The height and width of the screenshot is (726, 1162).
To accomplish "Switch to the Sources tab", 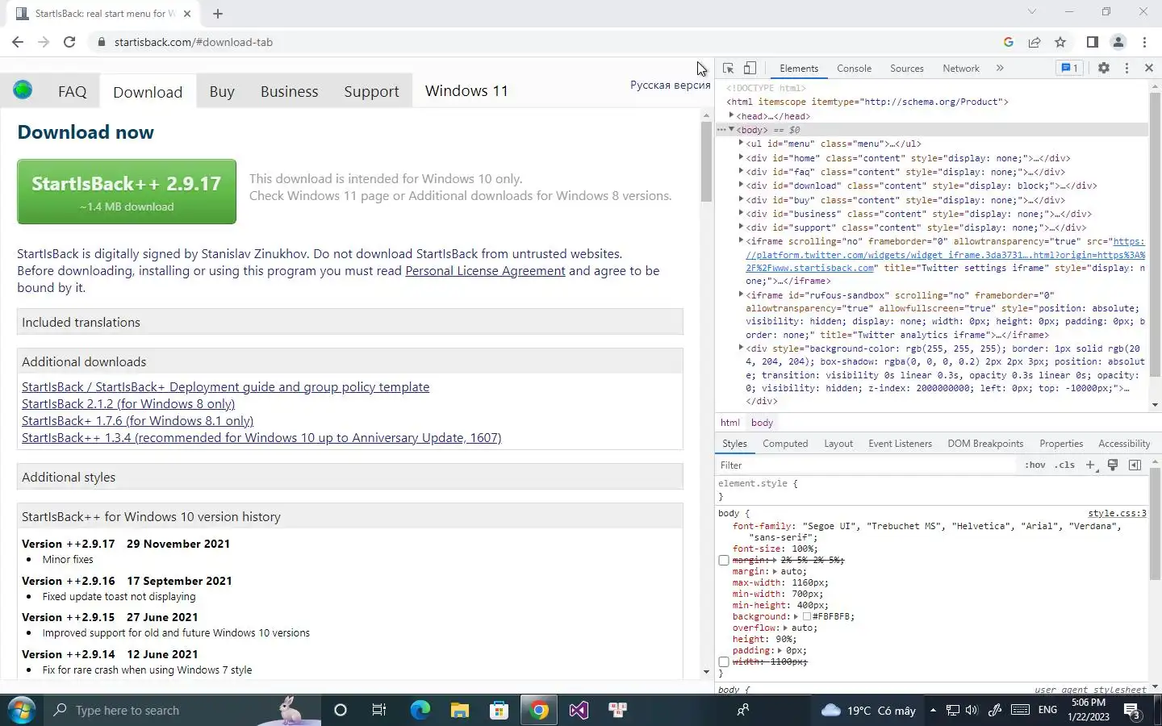I will pos(906,69).
